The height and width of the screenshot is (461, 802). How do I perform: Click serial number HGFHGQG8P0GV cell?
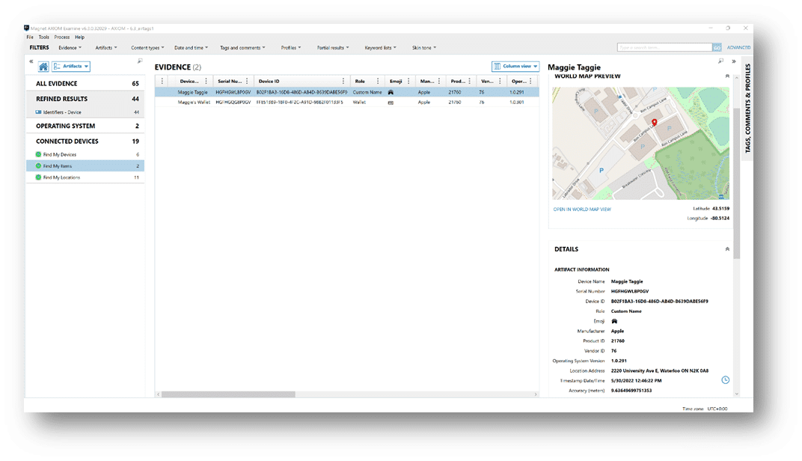coord(233,103)
